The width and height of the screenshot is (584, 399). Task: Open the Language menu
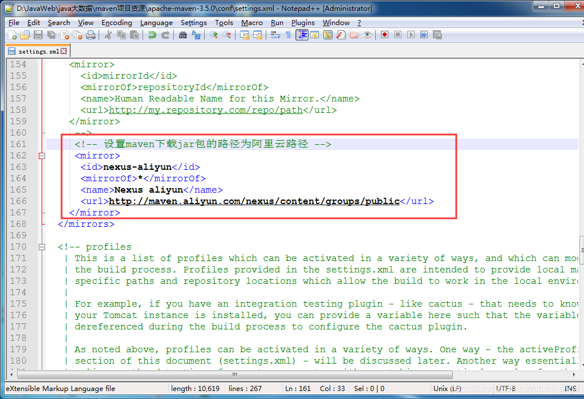[156, 23]
